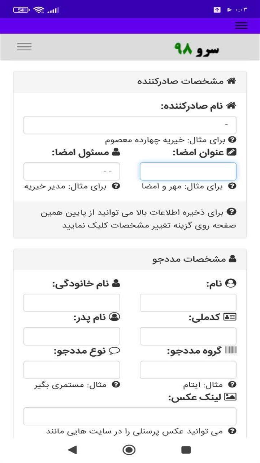
Task: Expand the gray navbar menu toggle
Action: [x=24, y=47]
